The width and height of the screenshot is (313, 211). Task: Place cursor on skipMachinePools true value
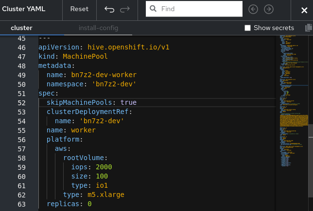tap(128, 103)
